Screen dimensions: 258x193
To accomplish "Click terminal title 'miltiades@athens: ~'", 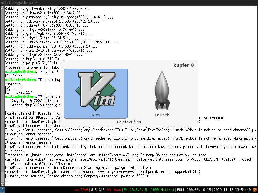I will click(19, 3).
